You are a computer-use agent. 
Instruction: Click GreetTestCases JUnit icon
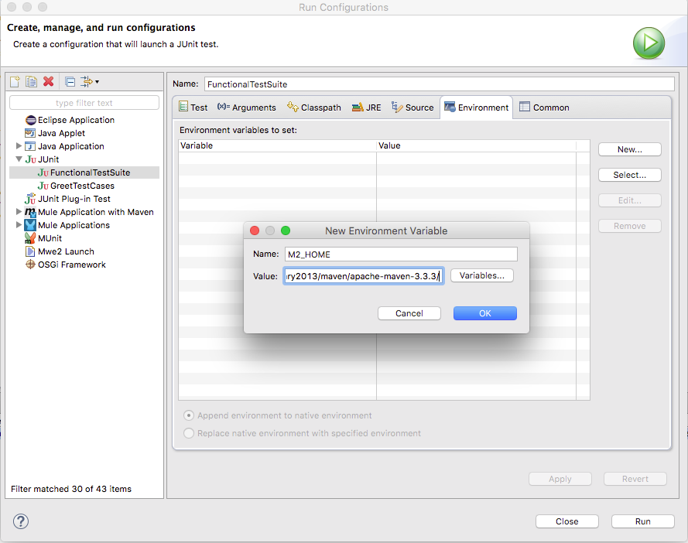[x=43, y=186]
